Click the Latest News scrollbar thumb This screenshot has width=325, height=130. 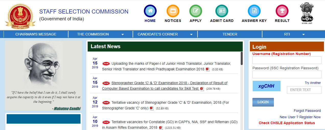(x=242, y=59)
